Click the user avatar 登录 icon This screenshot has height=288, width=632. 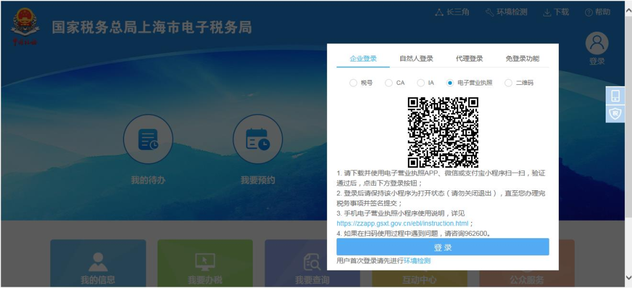point(597,44)
